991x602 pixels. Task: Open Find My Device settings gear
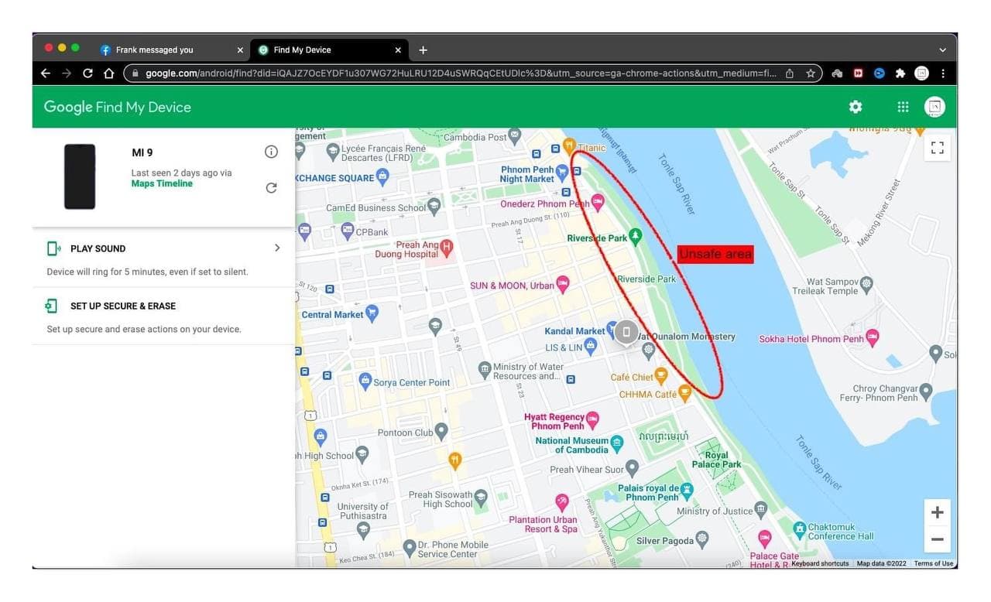[856, 107]
